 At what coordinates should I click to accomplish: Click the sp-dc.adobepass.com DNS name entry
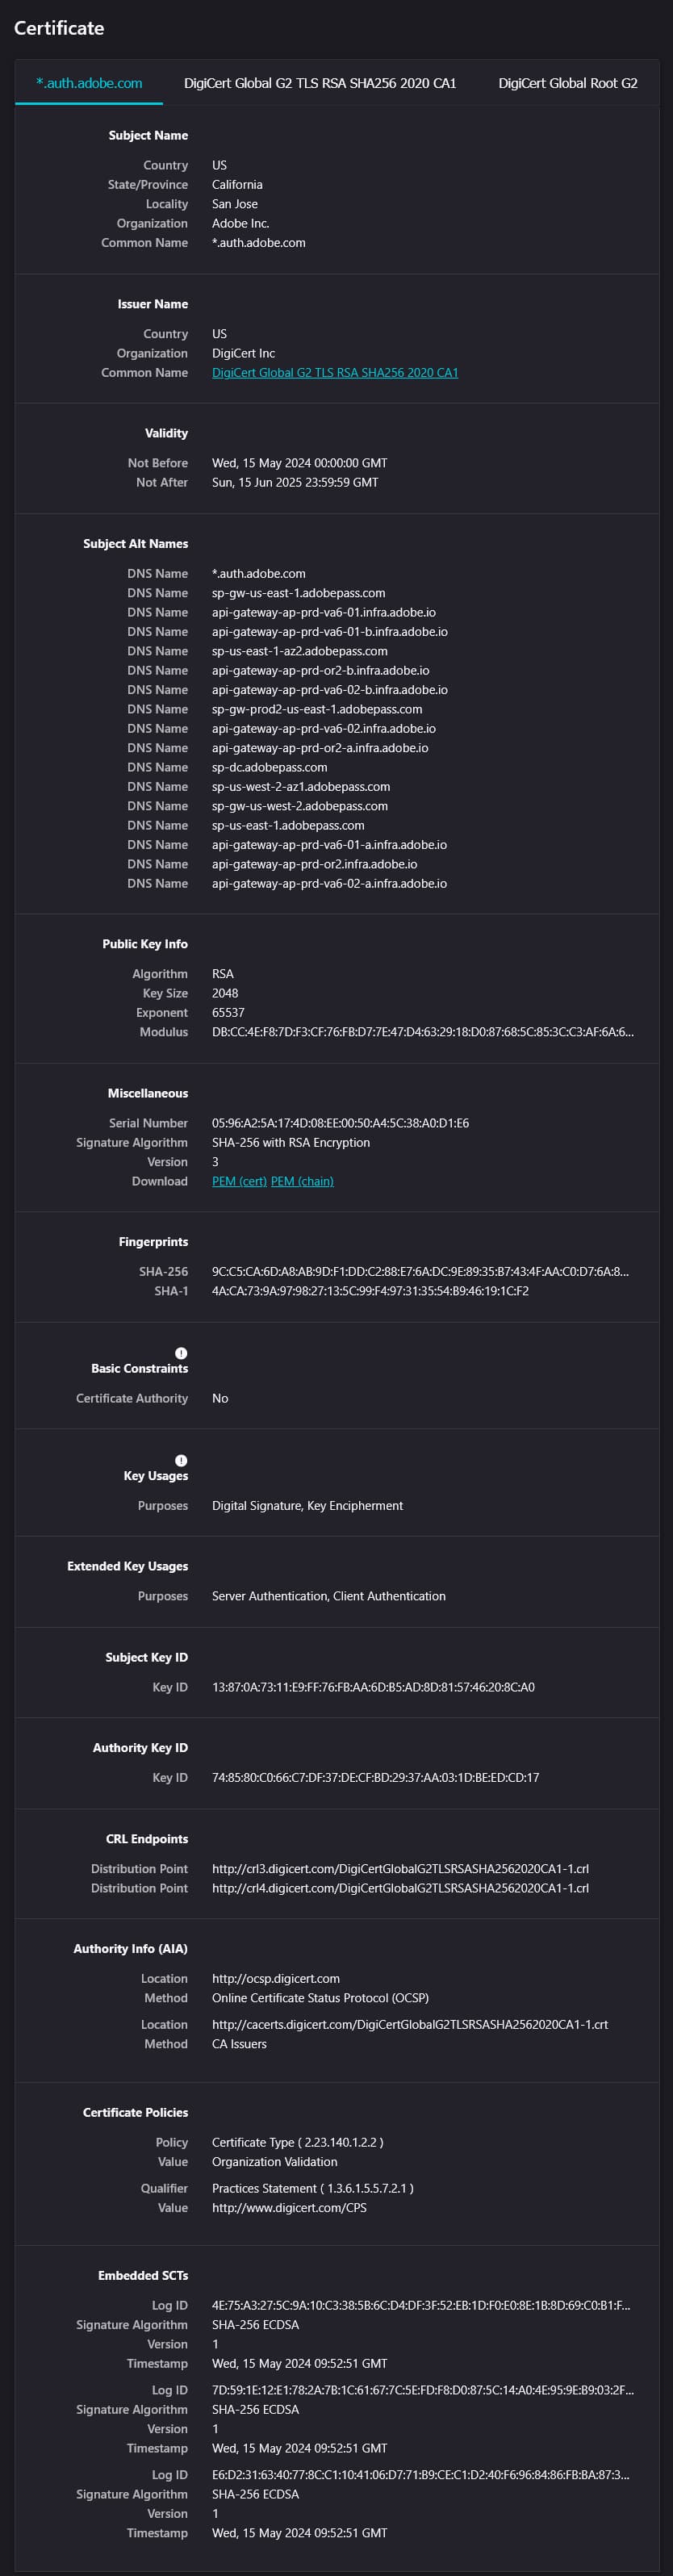tap(269, 767)
